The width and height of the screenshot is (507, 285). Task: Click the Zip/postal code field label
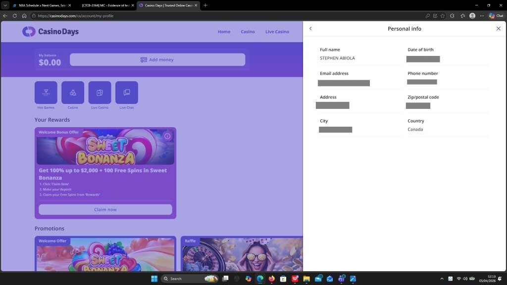tap(423, 97)
